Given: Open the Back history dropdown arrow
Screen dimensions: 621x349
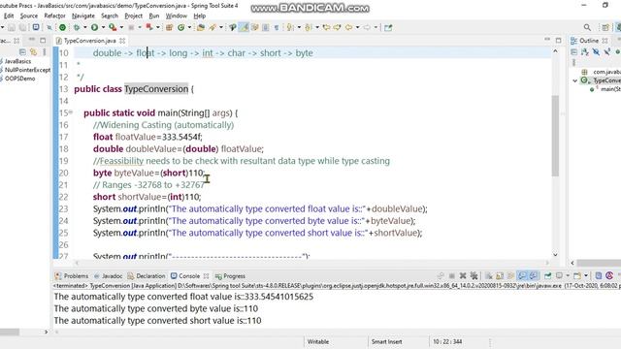Looking at the screenshot, I should pos(357,27).
